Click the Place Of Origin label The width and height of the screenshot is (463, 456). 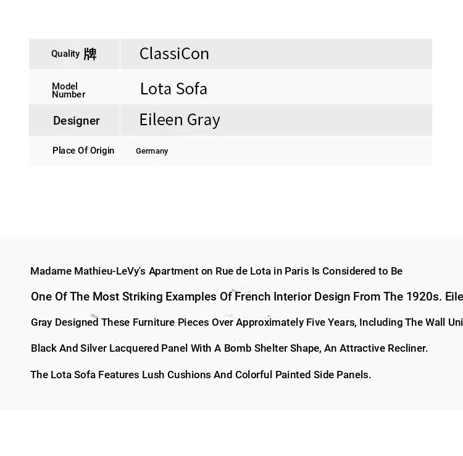pyautogui.click(x=83, y=151)
